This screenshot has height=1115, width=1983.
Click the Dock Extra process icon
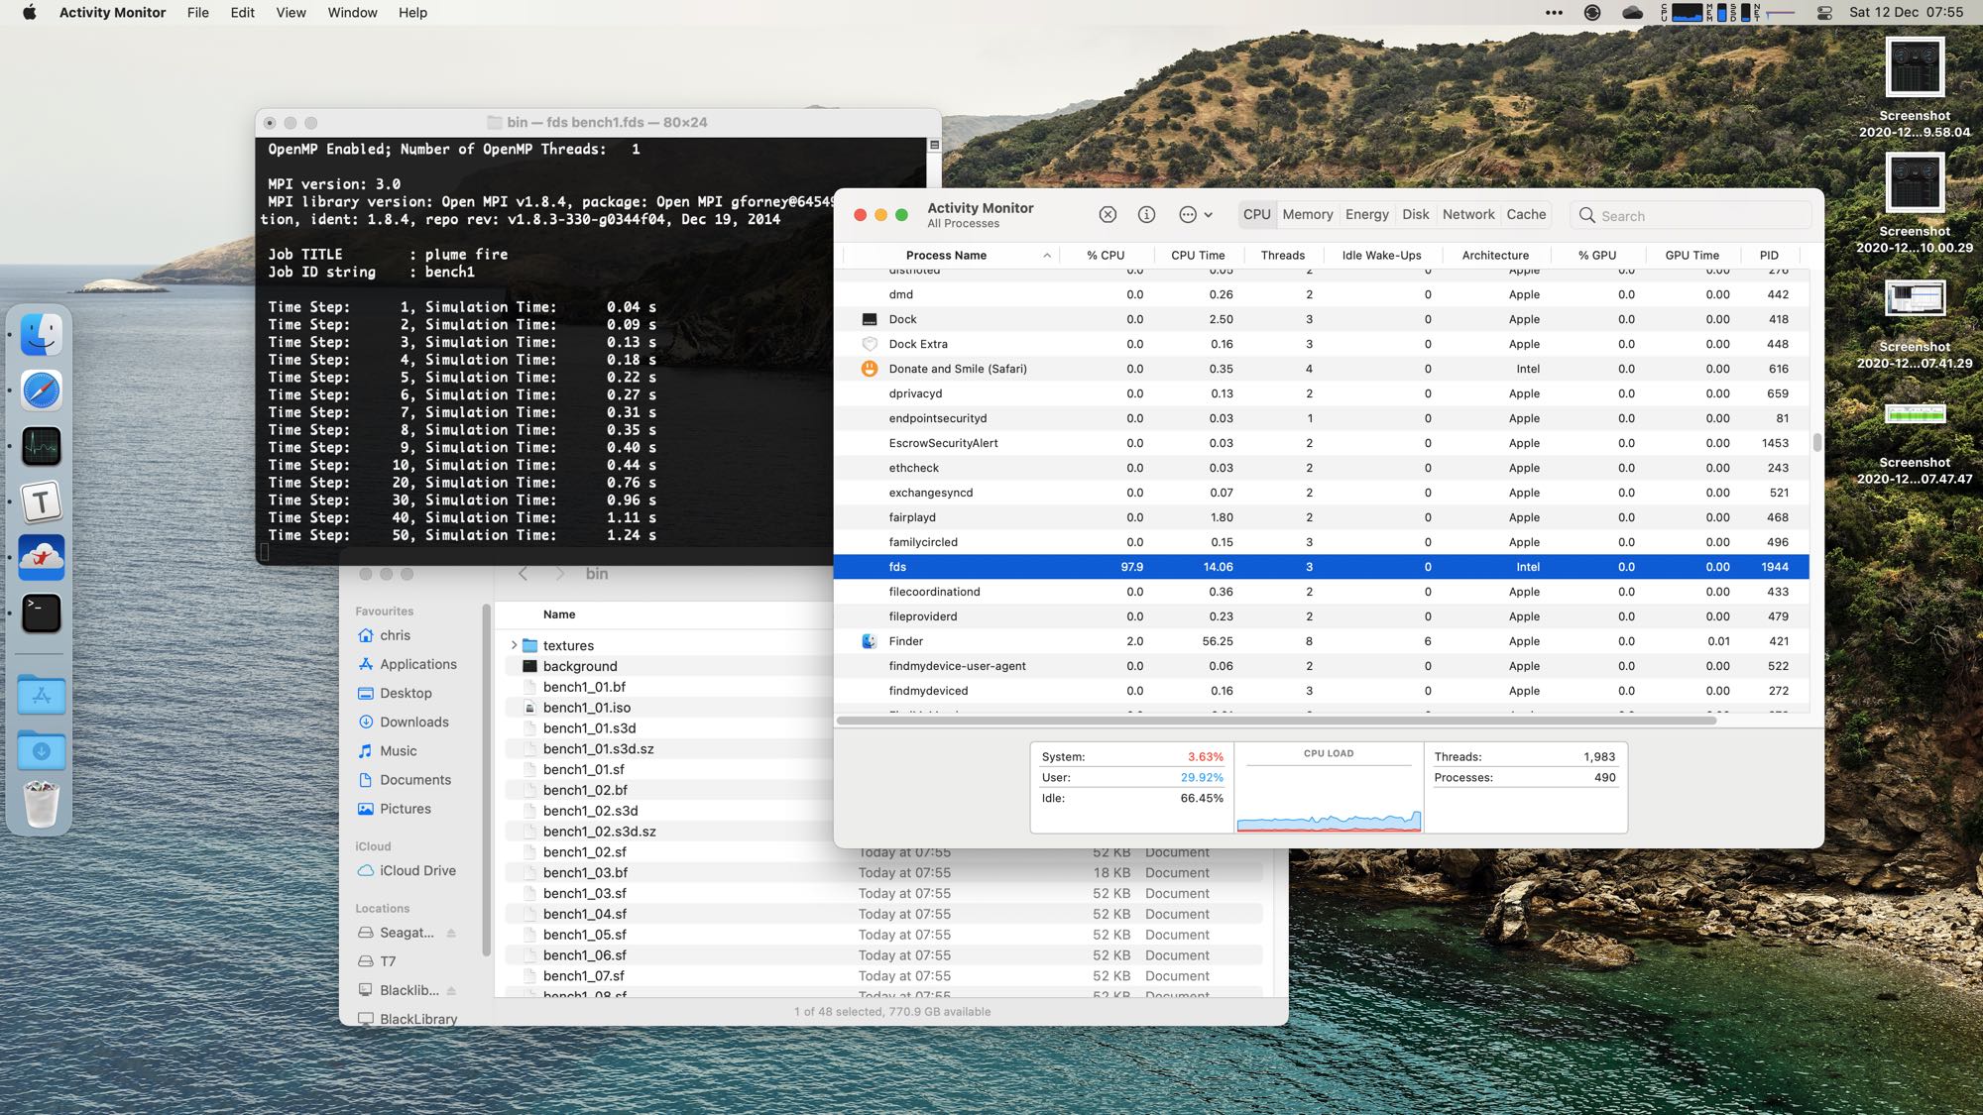pyautogui.click(x=870, y=344)
